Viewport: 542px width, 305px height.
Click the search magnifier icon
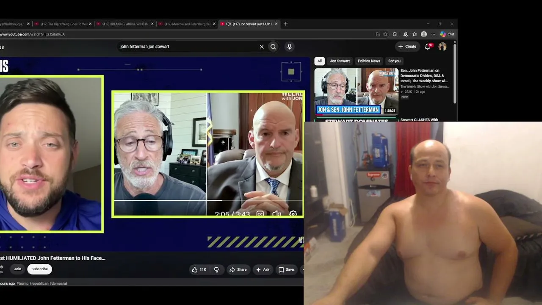tap(273, 47)
